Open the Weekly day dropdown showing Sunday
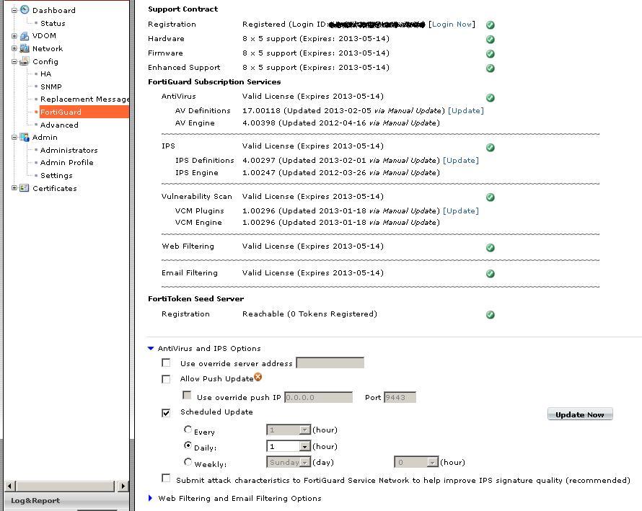Screen dimensions: 642x511 (x=304, y=462)
